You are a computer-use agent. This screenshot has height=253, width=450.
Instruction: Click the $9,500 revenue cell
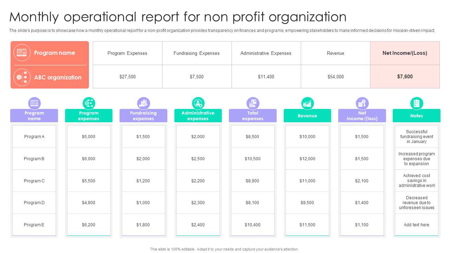[x=307, y=203]
